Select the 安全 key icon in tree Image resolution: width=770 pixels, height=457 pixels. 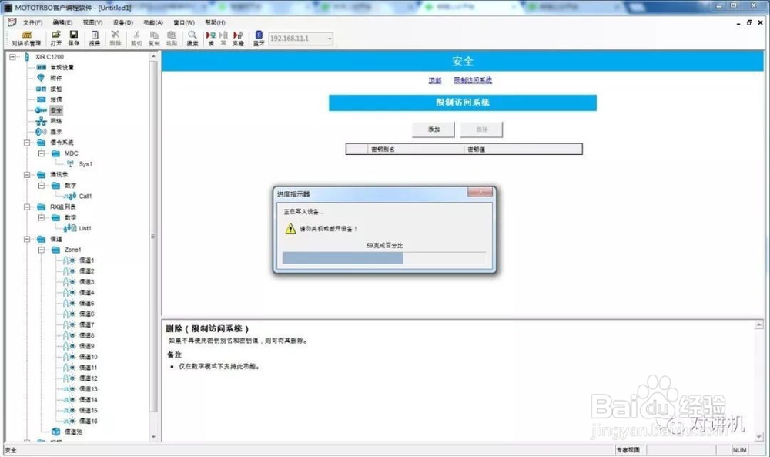click(41, 110)
